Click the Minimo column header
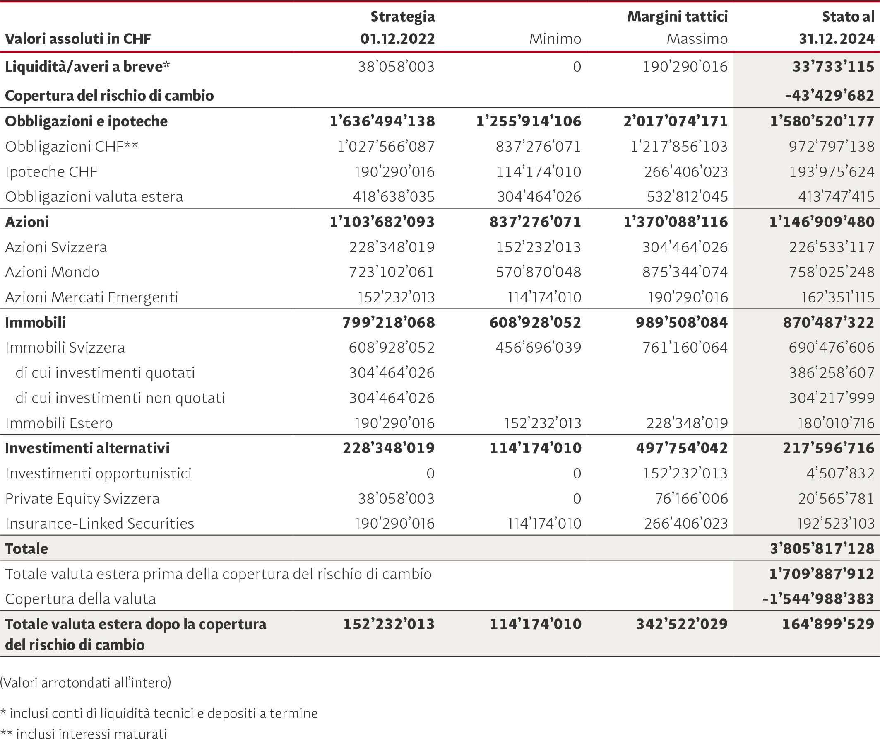880x739 pixels. [555, 39]
